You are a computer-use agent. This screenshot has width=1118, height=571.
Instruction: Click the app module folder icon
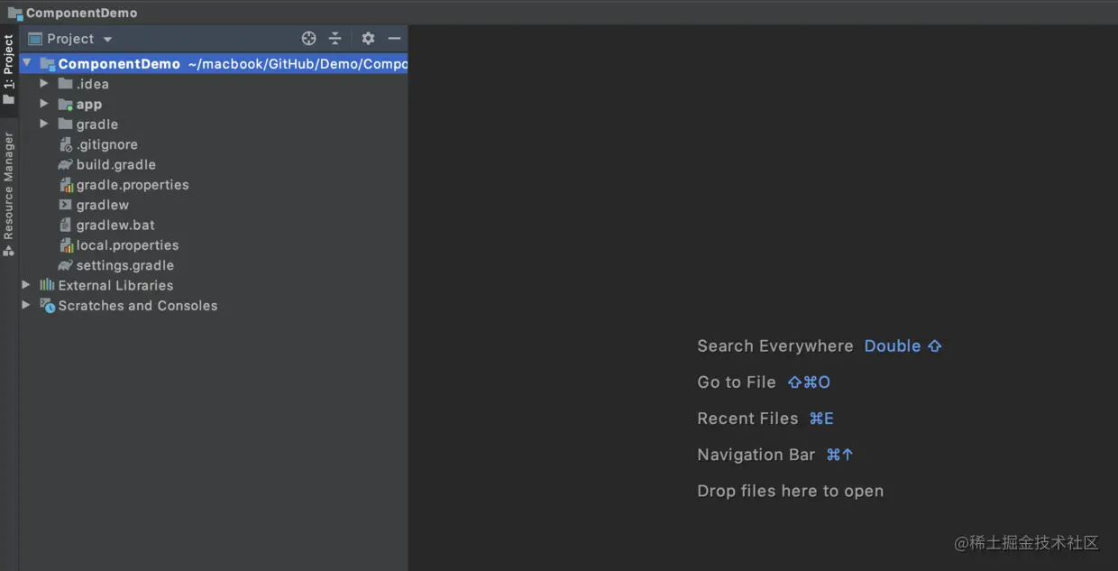pyautogui.click(x=65, y=104)
